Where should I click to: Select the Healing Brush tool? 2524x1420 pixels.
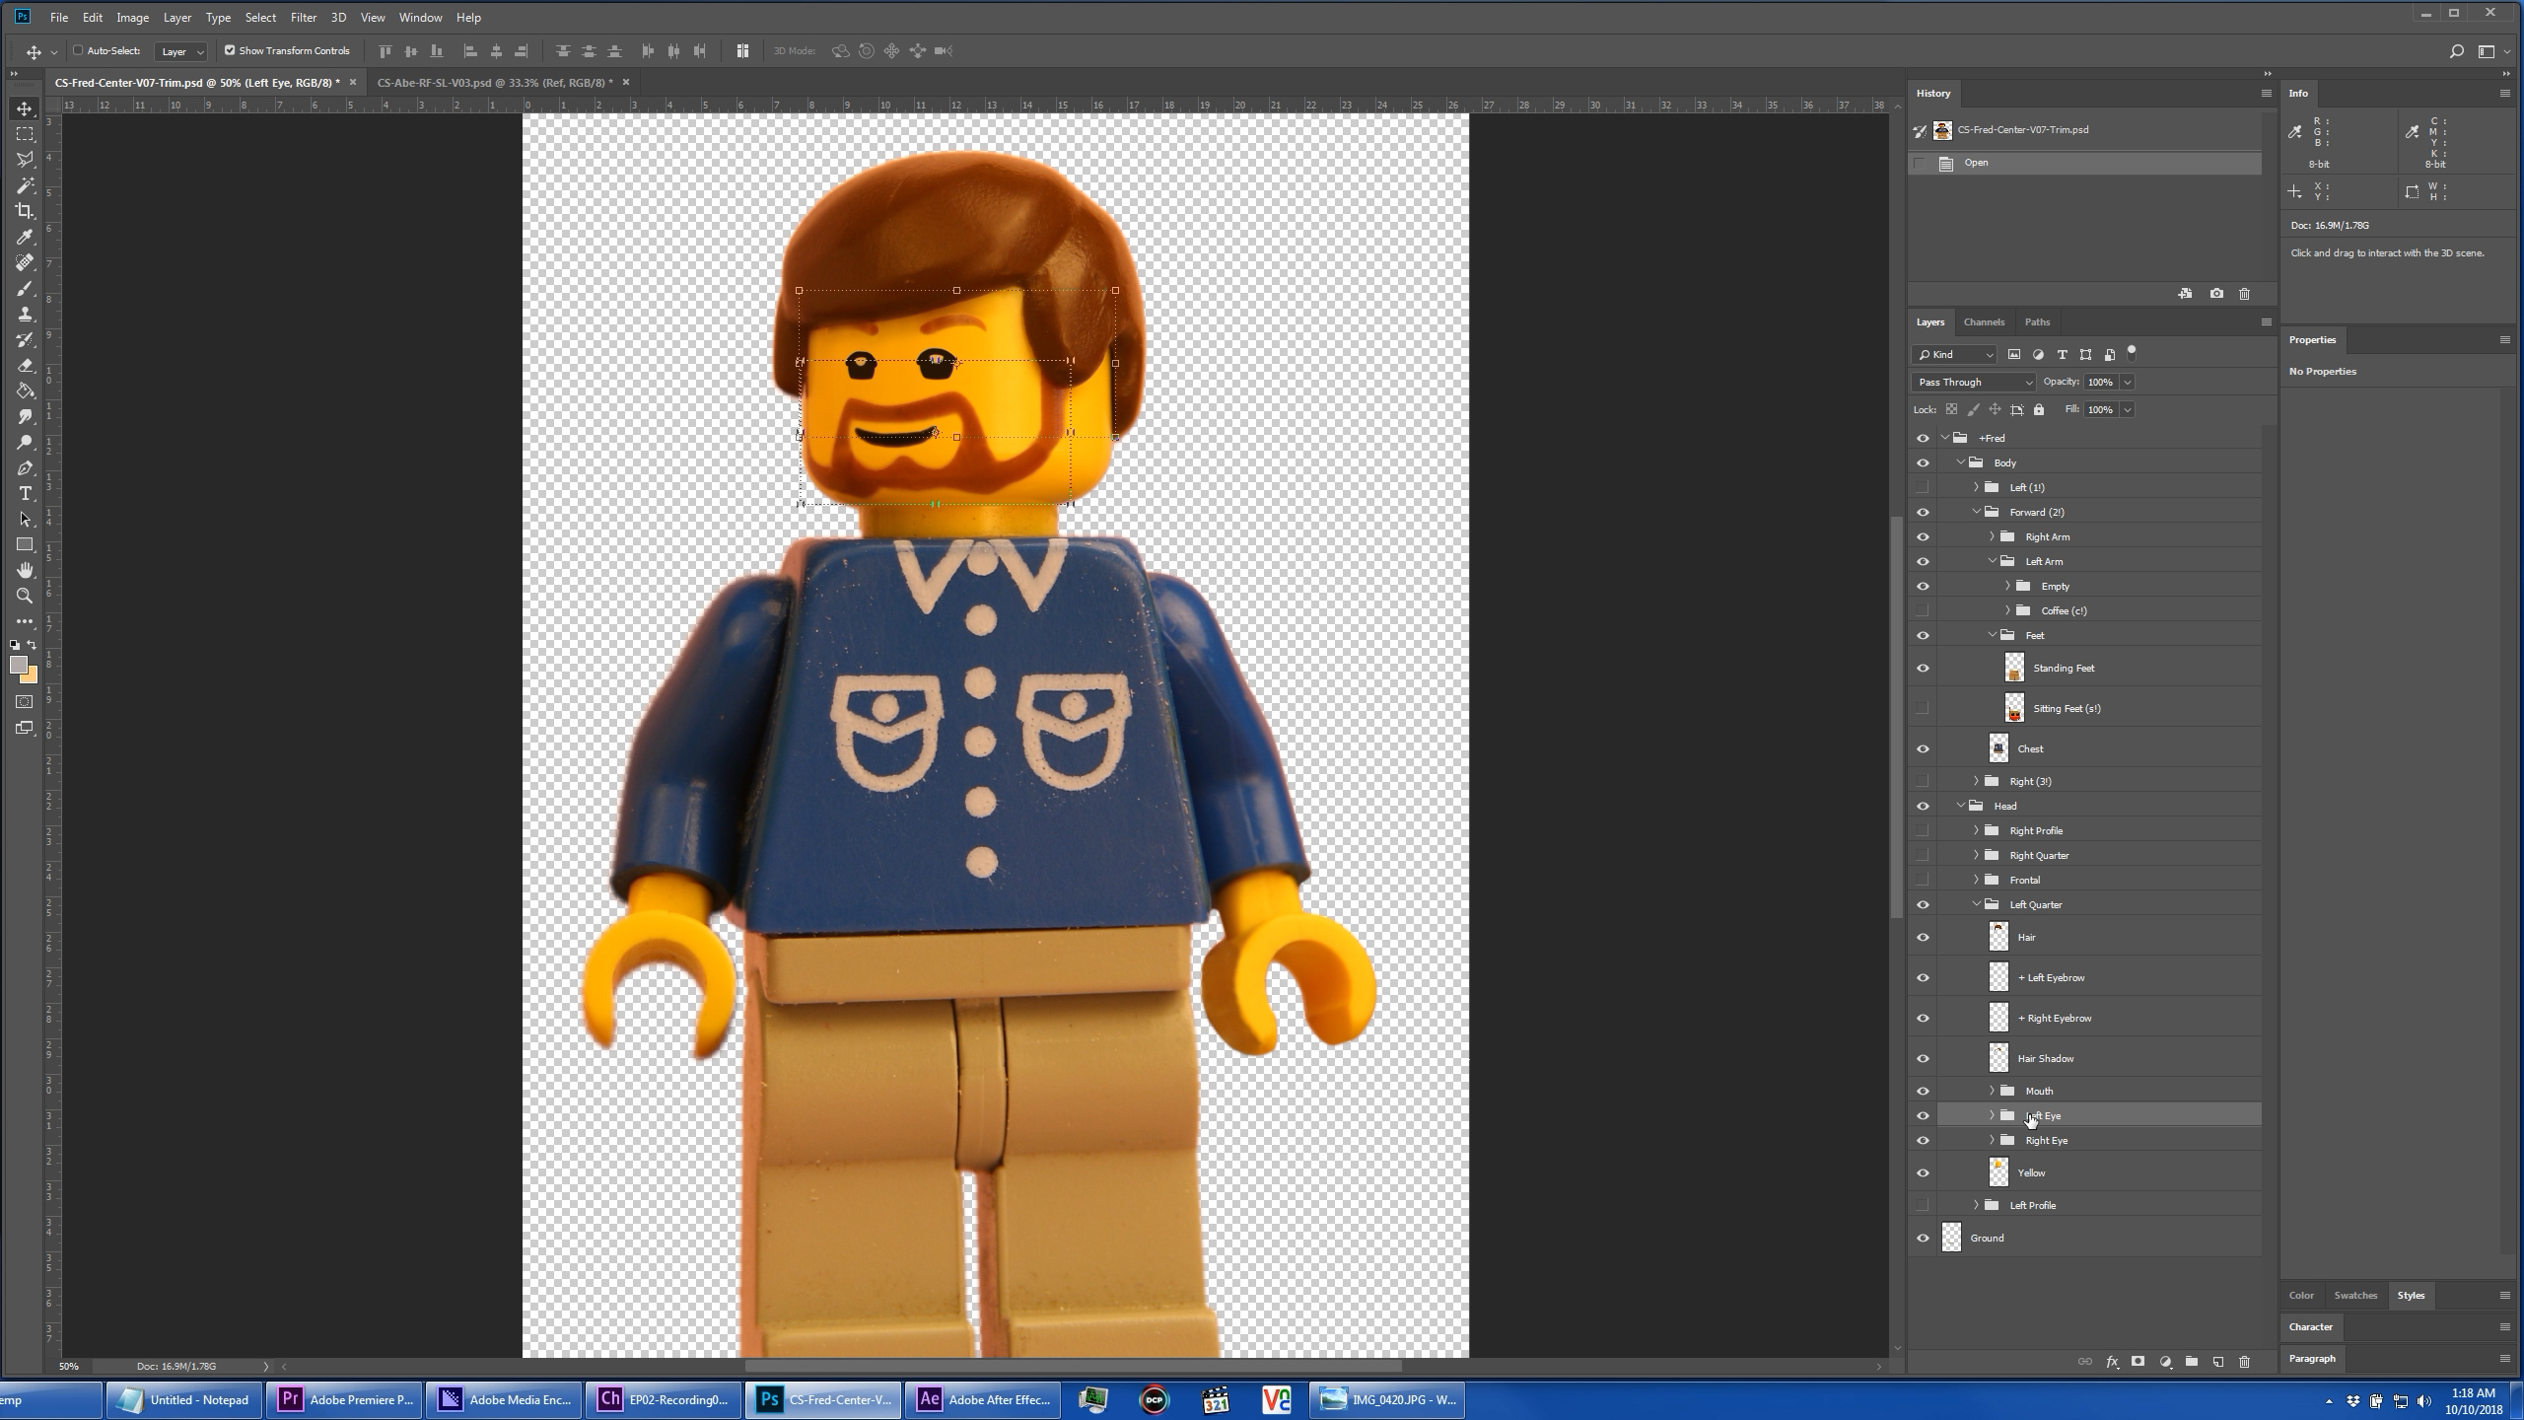point(25,262)
